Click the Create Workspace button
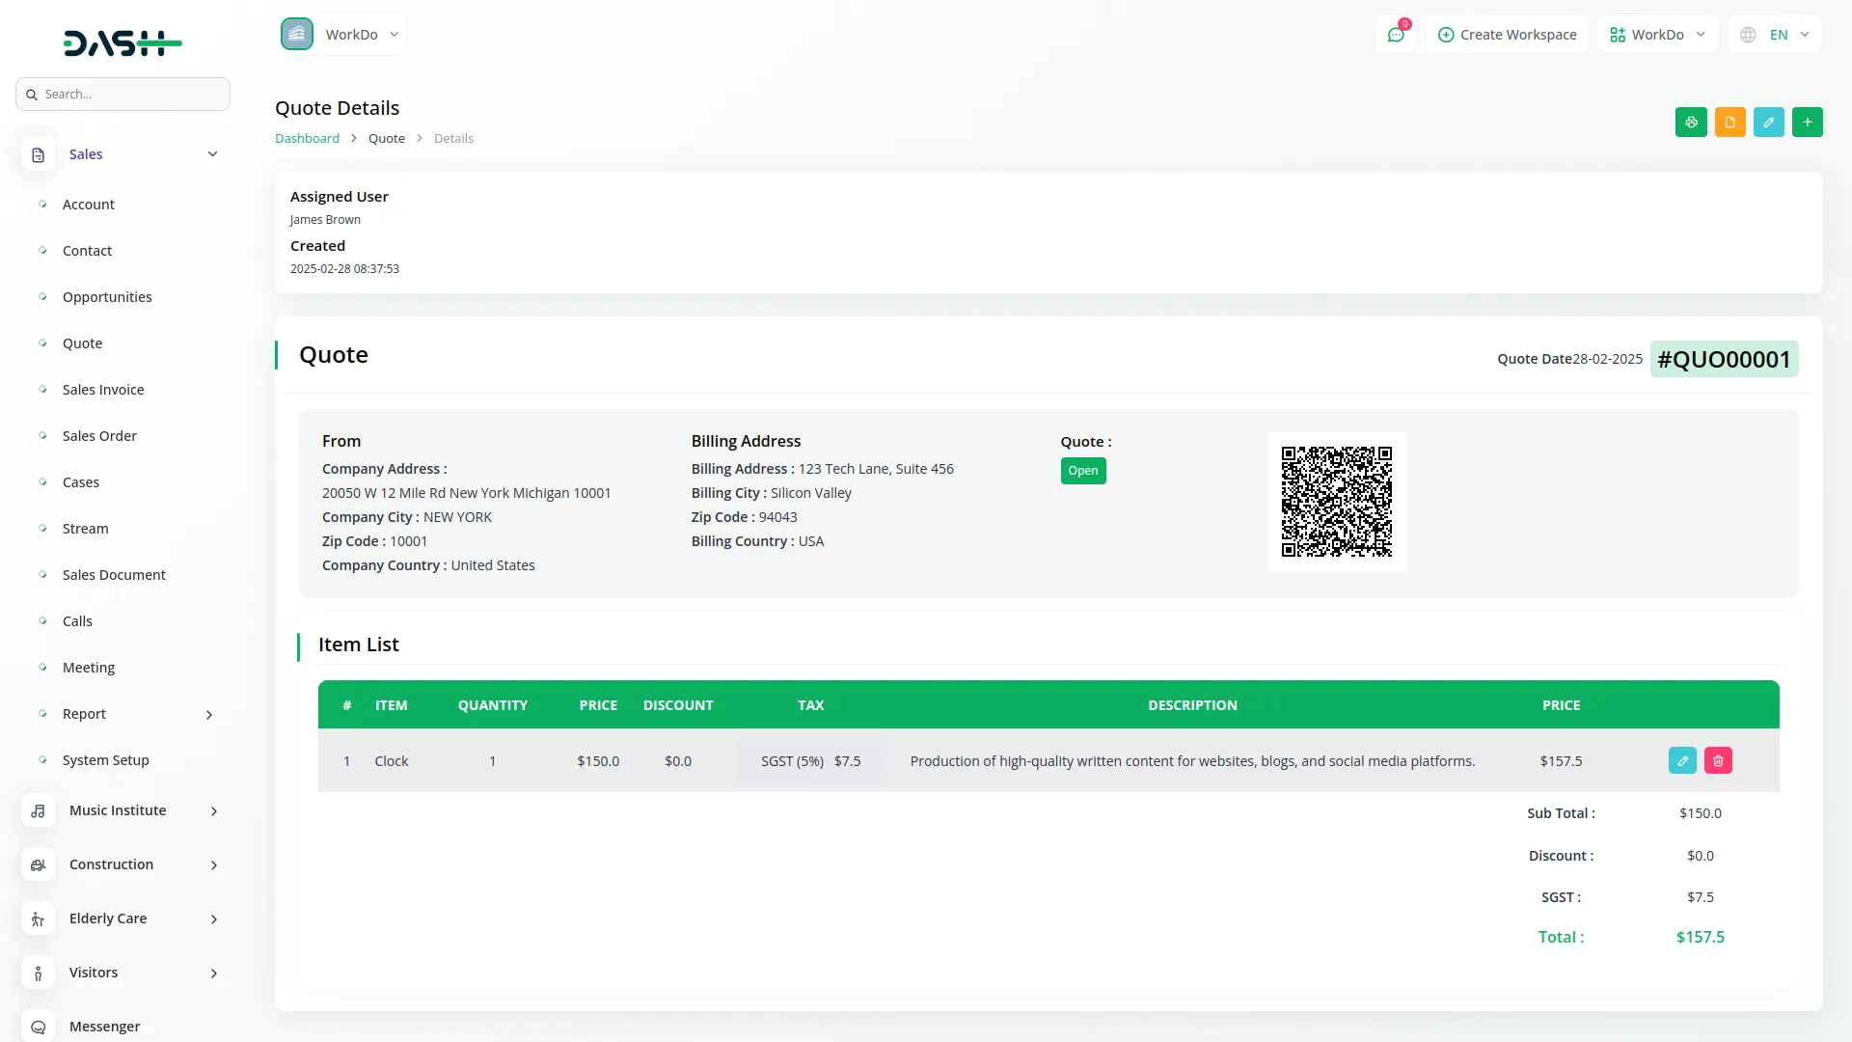 [x=1507, y=35]
